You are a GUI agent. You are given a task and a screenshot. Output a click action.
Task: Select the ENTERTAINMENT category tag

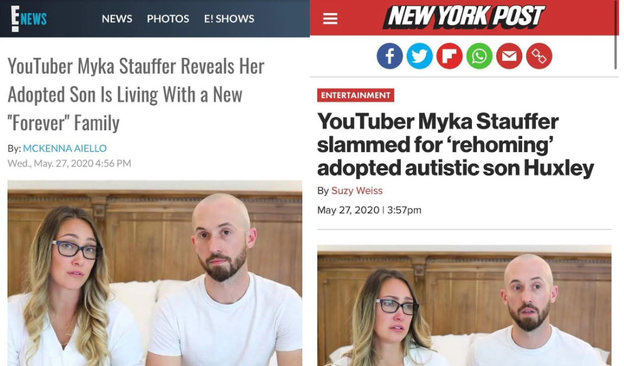point(356,95)
